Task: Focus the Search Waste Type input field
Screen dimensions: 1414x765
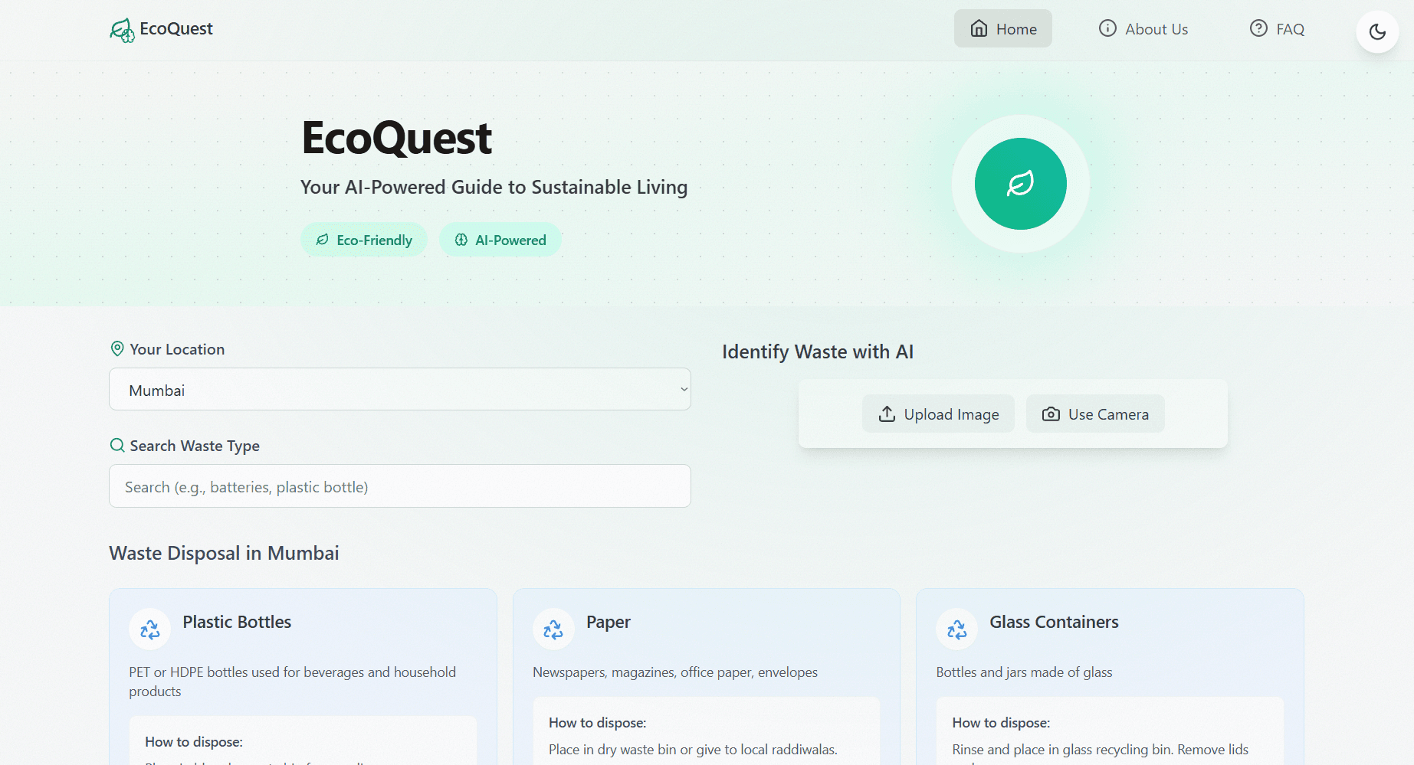Action: click(x=400, y=486)
